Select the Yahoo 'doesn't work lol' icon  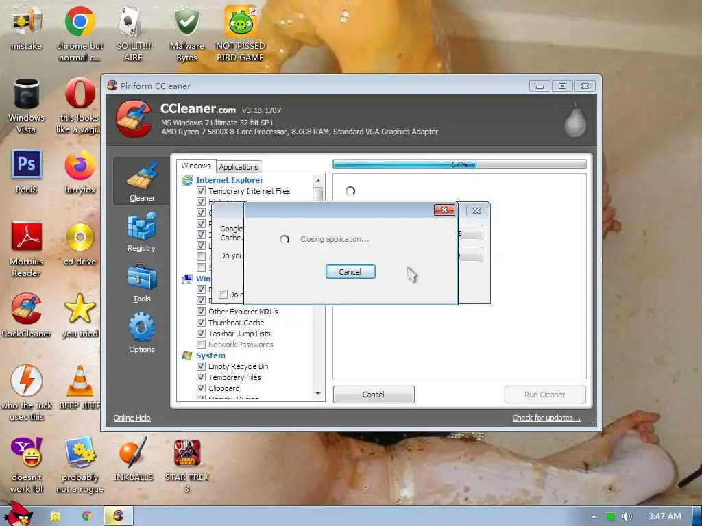click(x=27, y=465)
